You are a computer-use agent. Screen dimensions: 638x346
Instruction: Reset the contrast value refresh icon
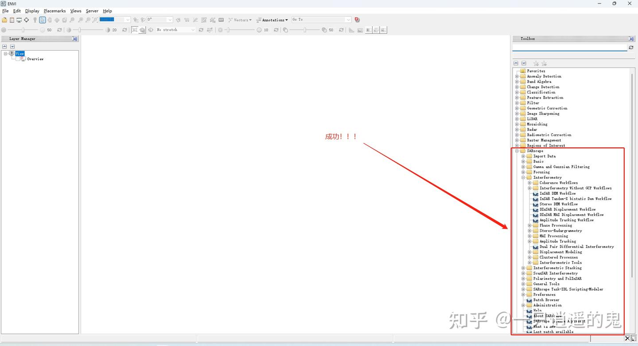pyautogui.click(x=124, y=30)
